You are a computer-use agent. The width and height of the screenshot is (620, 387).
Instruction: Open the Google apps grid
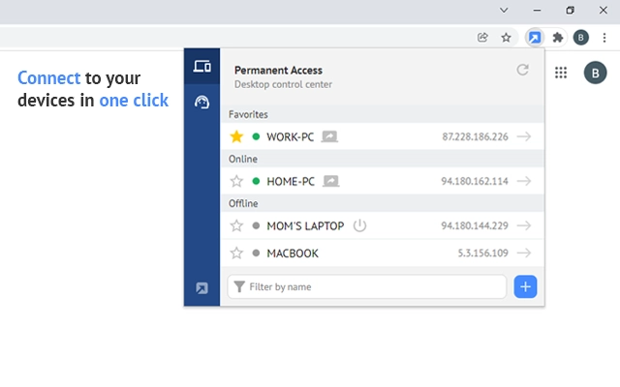pyautogui.click(x=561, y=73)
